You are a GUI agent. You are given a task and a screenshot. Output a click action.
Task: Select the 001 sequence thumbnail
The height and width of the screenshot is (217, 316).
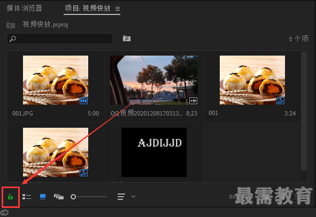(x=252, y=80)
